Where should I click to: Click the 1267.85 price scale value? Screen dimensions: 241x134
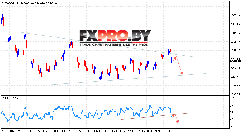coord(235,77)
